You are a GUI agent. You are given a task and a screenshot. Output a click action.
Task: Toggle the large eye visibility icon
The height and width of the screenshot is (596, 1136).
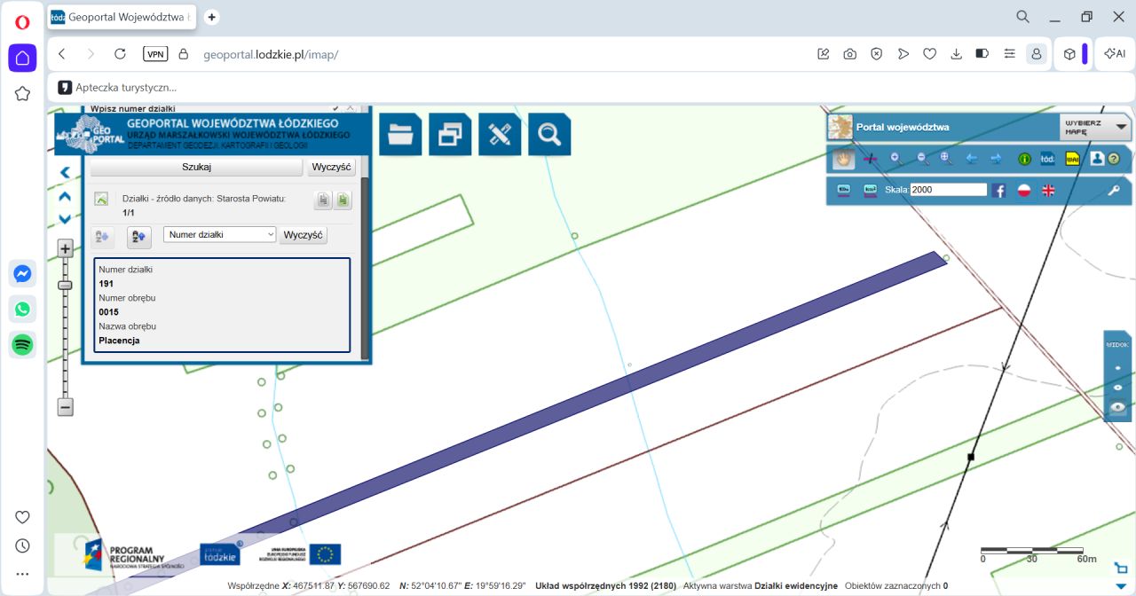click(1117, 408)
